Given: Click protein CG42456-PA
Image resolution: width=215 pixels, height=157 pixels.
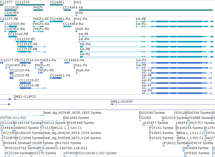Looking at the screenshot, I should pos(16,65).
